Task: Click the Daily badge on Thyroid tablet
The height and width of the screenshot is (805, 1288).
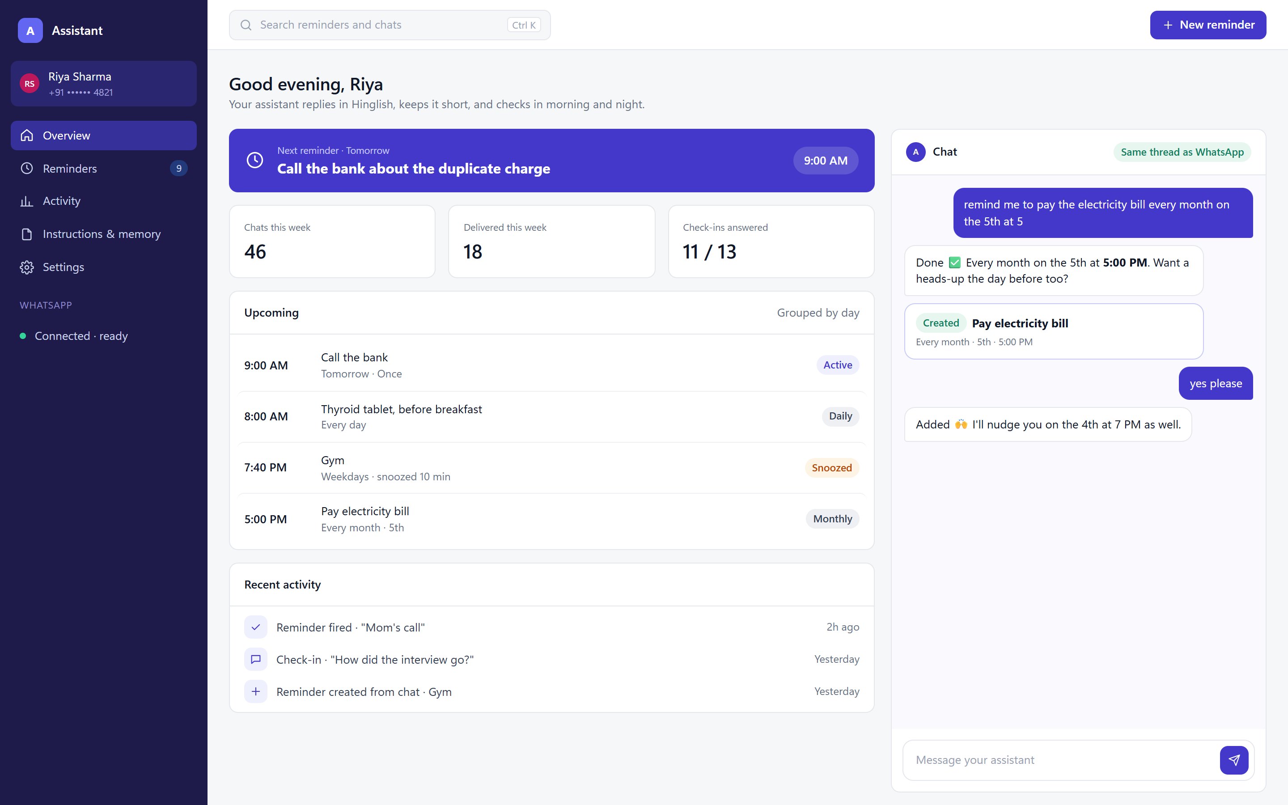Action: point(840,416)
